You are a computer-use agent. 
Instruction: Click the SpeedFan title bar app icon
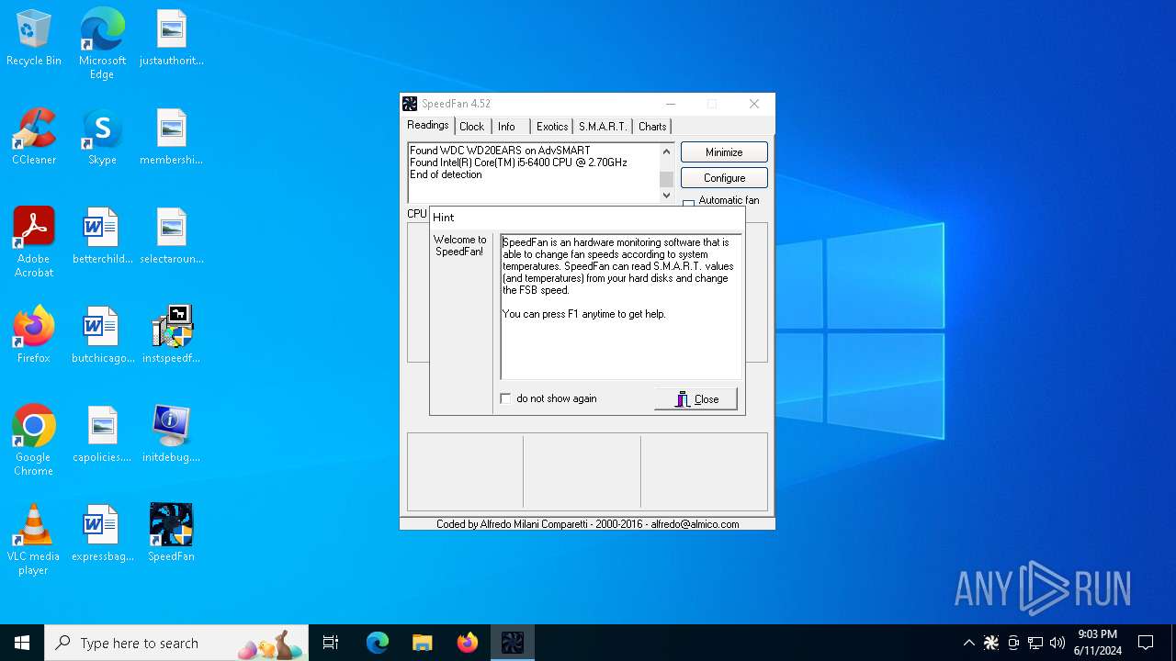coord(410,104)
